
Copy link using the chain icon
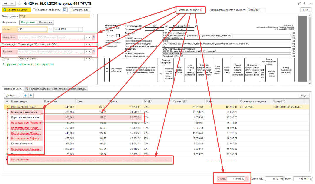(299, 4)
